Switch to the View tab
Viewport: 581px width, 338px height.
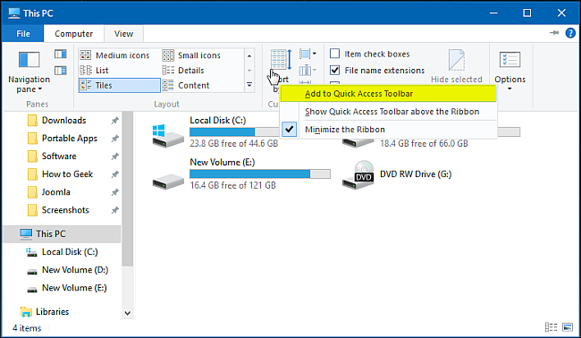(123, 34)
